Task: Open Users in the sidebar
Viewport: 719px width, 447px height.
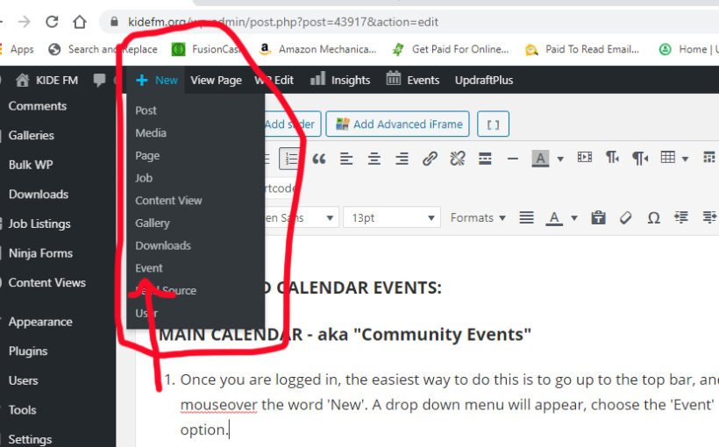Action: click(x=24, y=380)
